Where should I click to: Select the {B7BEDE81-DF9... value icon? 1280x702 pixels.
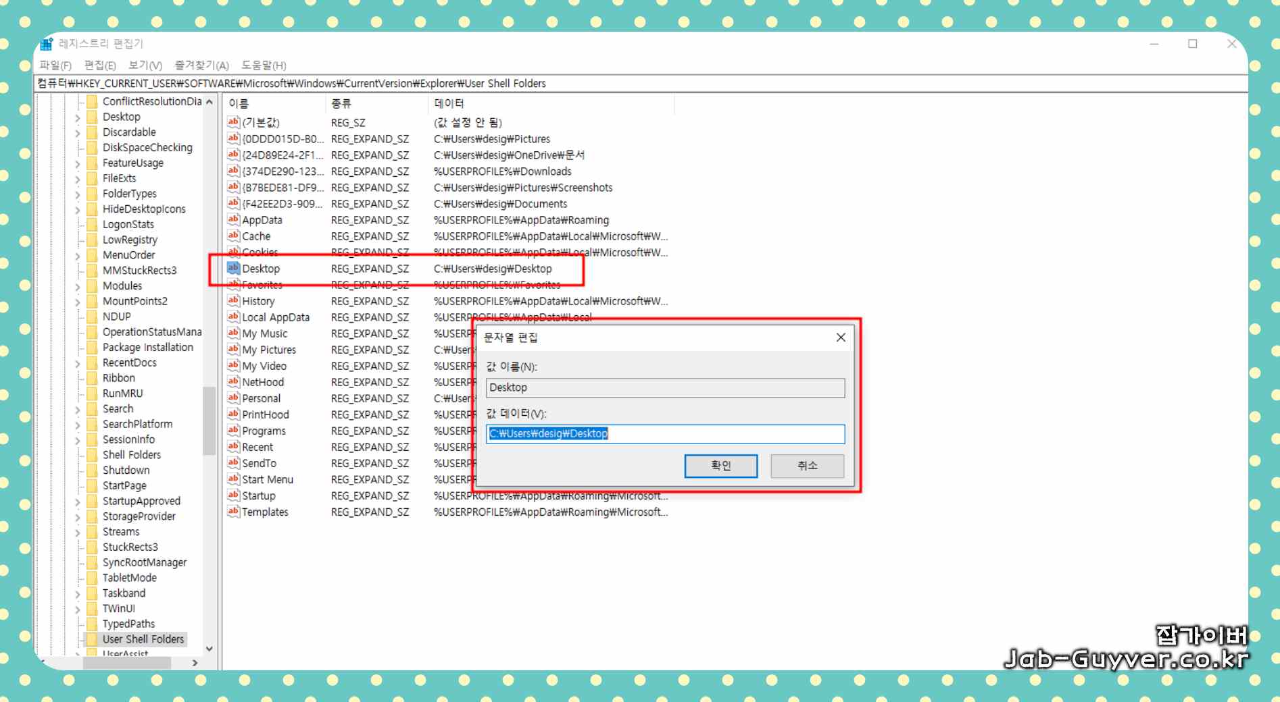(233, 187)
